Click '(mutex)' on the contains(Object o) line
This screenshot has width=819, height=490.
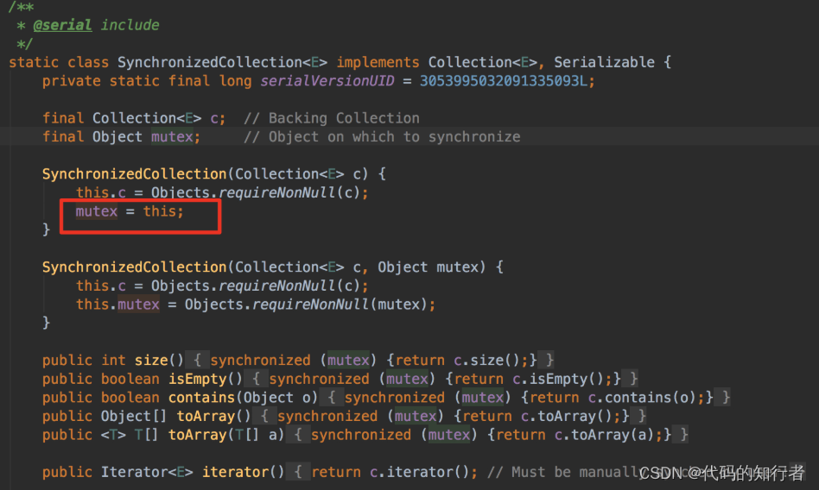(x=482, y=398)
